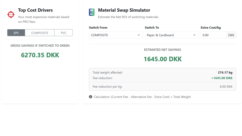Select the EPS material tab

click(x=16, y=33)
